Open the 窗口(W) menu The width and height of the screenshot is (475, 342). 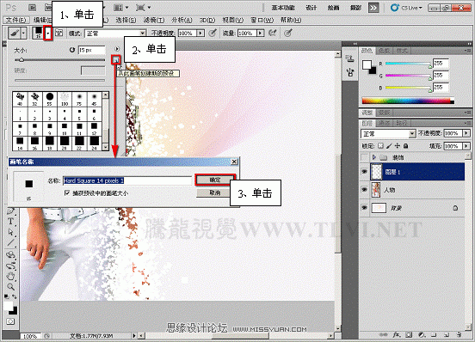(x=262, y=20)
